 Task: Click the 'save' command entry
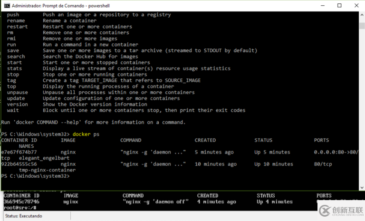[13, 50]
